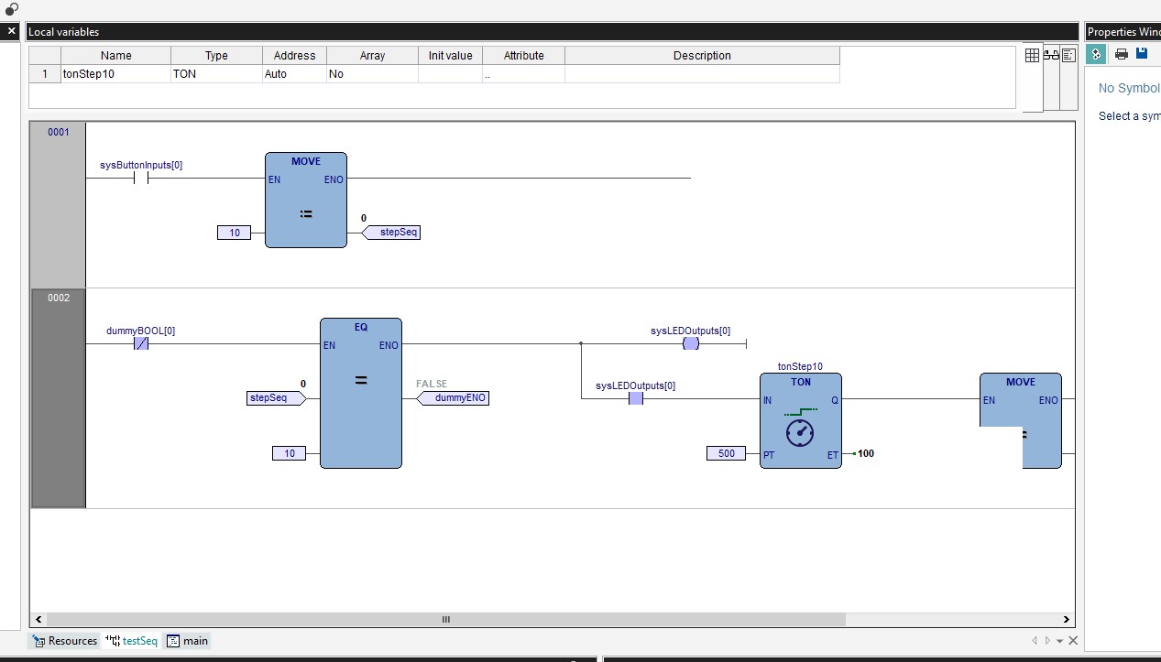Select the tonStep10 TON timer block
The height and width of the screenshot is (662, 1161).
point(800,420)
